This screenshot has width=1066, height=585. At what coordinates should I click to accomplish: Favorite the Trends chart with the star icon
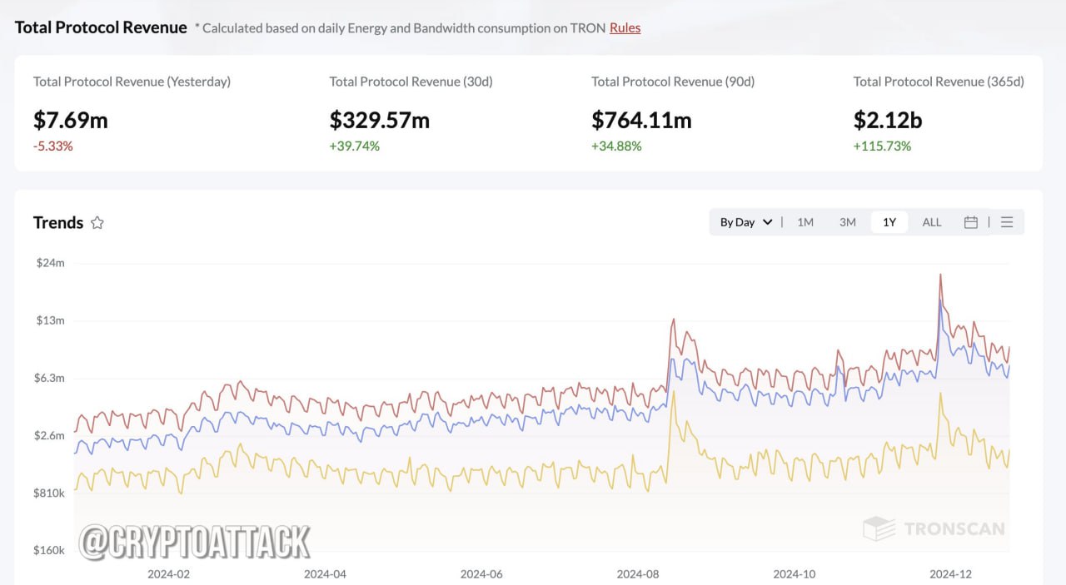[x=97, y=222]
